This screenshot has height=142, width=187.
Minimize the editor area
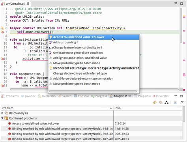176,3
